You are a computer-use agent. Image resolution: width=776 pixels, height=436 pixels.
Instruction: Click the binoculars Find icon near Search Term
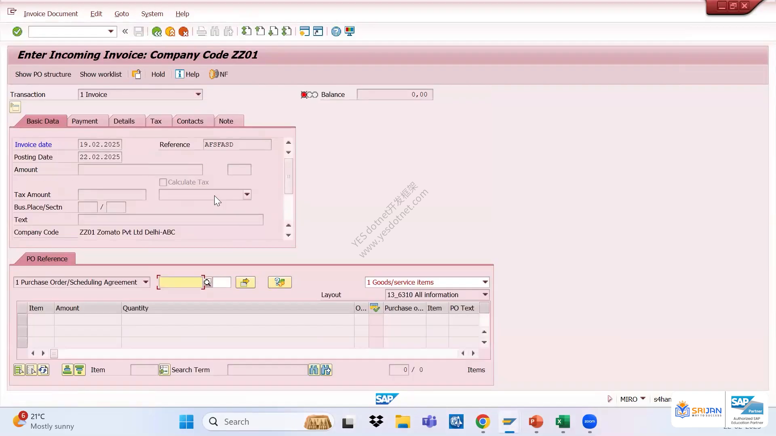pos(314,370)
